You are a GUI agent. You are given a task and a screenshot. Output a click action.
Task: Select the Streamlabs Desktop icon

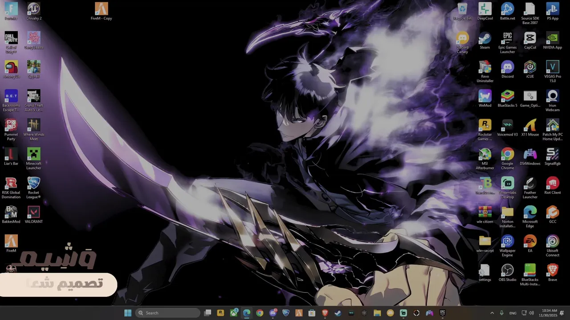508,188
